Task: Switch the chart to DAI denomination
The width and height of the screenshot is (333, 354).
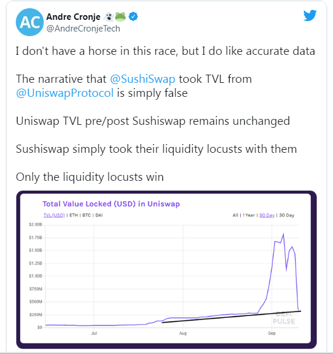Action: 99,215
